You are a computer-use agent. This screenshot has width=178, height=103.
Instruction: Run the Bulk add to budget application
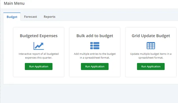95,66
